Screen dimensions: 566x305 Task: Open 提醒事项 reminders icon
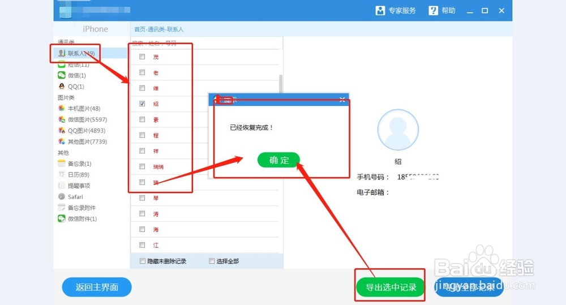pos(62,186)
